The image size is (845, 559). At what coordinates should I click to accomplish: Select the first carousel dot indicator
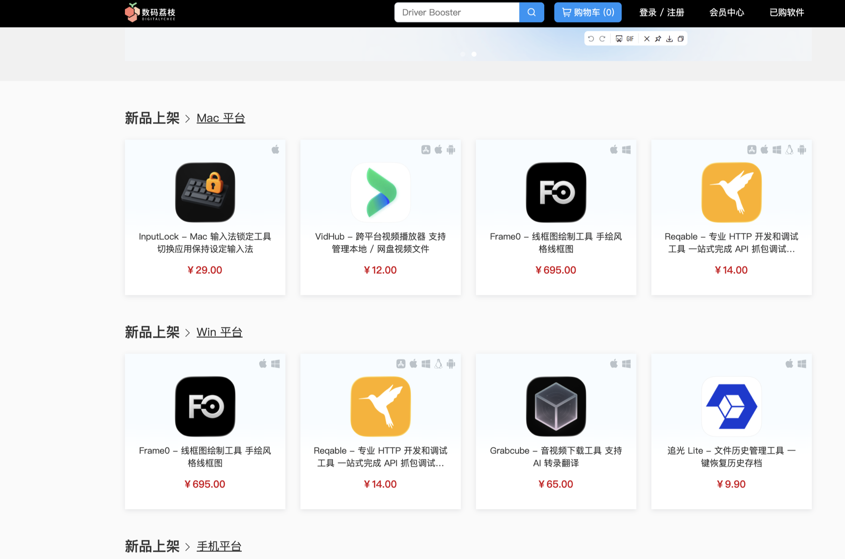[x=463, y=54]
